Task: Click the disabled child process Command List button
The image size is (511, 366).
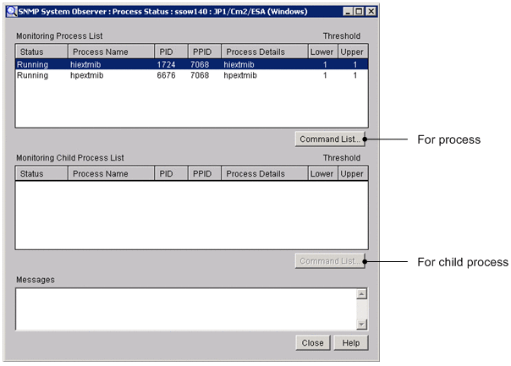Action: click(330, 261)
